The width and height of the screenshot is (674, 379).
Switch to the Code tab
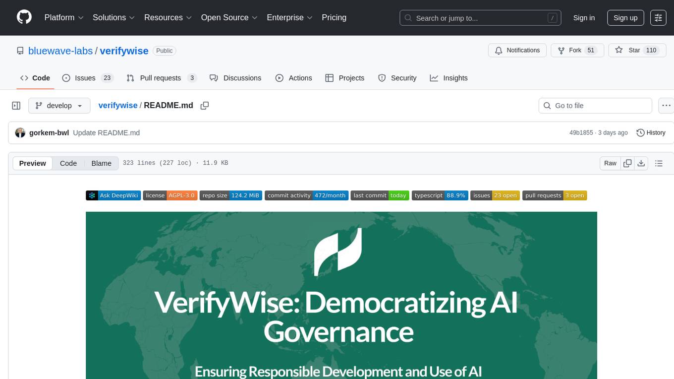35,78
